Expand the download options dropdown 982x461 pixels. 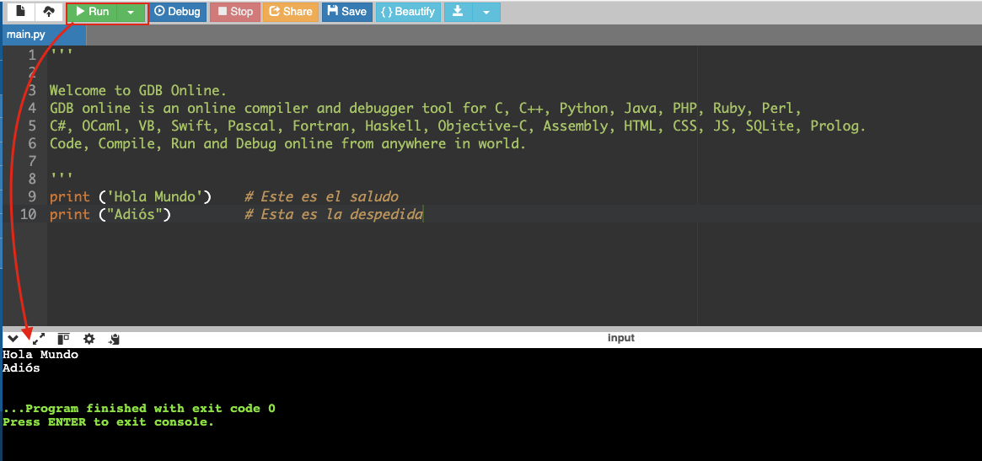pyautogui.click(x=486, y=12)
